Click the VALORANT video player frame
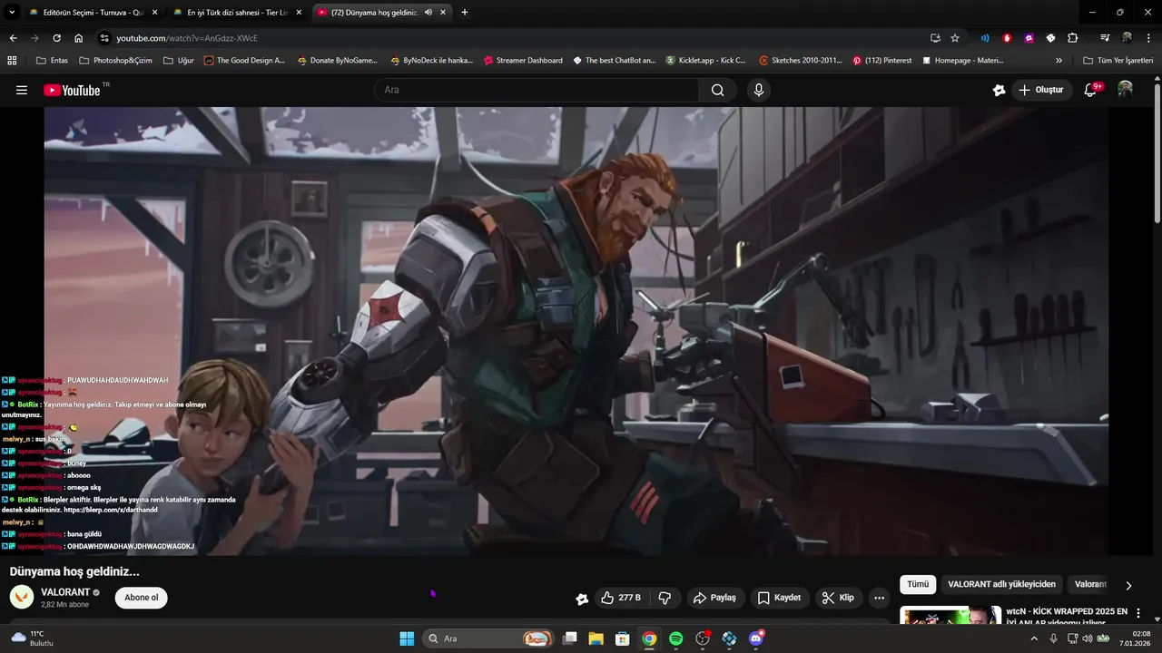 click(576, 331)
